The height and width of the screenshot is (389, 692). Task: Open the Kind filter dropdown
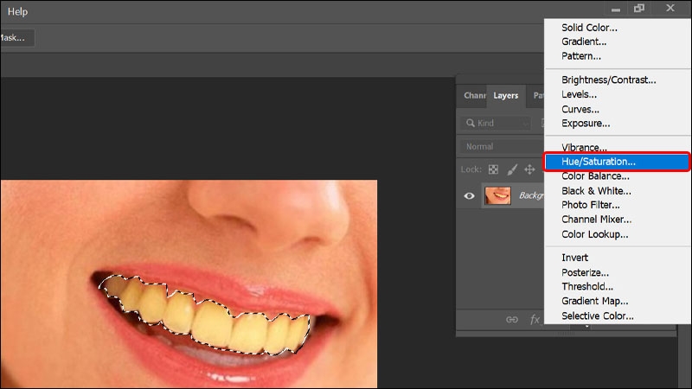coord(496,123)
